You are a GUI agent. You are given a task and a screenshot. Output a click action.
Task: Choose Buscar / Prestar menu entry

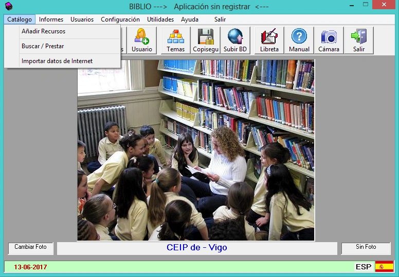coord(62,46)
